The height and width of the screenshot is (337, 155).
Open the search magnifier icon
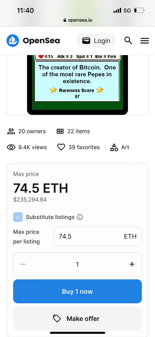(x=128, y=41)
